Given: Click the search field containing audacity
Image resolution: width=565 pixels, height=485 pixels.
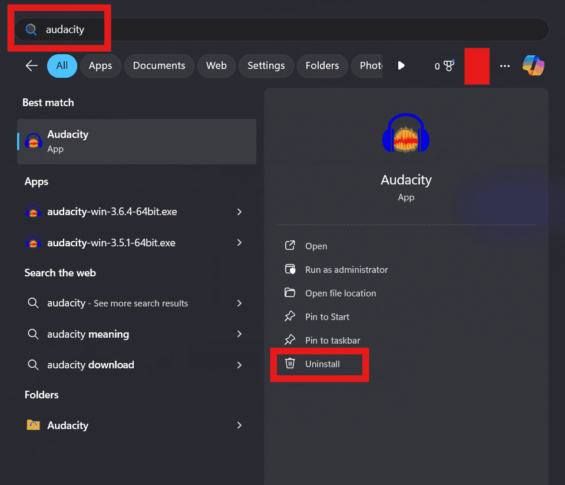Looking at the screenshot, I should coord(282,29).
